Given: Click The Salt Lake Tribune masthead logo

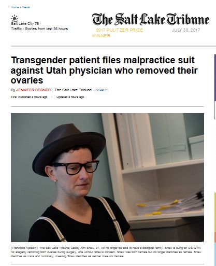Looking at the screenshot, I should pos(151,19).
